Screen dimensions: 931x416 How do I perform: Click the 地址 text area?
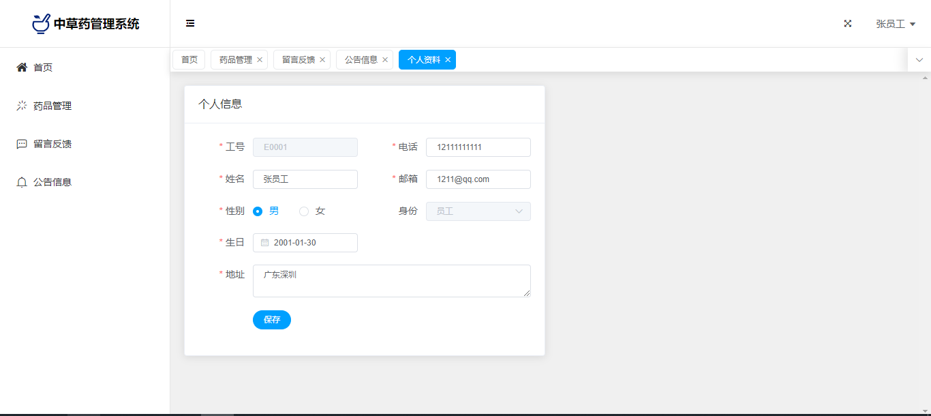pyautogui.click(x=391, y=281)
